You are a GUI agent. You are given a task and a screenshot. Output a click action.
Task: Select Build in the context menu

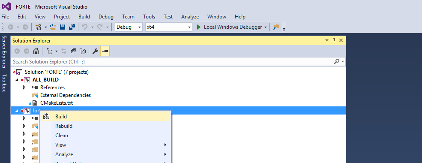(105, 117)
